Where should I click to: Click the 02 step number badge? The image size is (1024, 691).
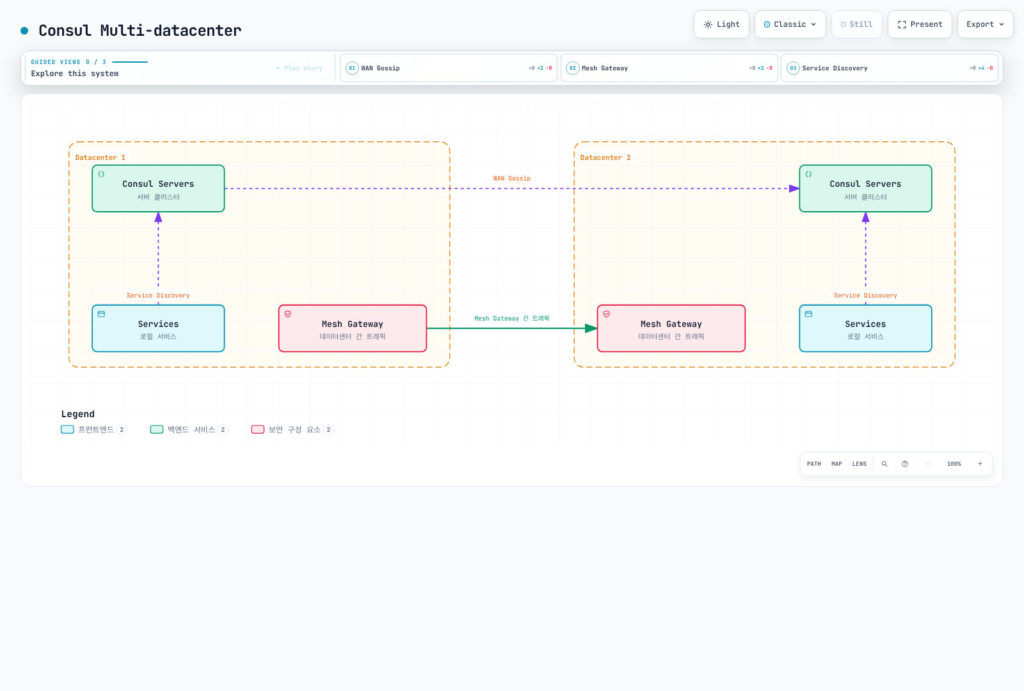click(x=573, y=68)
